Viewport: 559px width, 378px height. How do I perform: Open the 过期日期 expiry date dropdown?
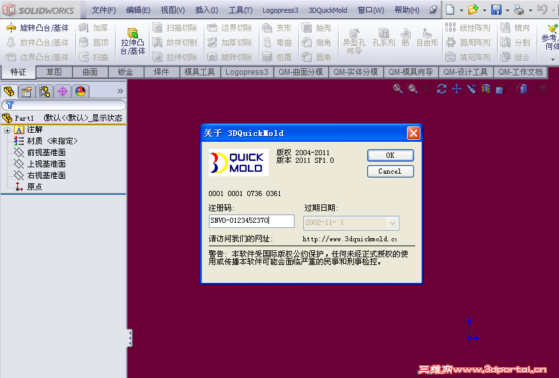tap(392, 223)
